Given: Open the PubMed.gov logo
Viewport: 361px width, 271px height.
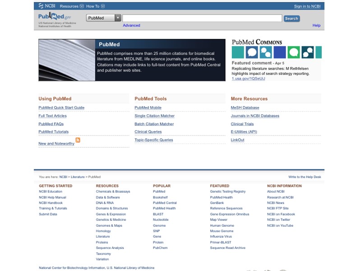Looking at the screenshot, I should pyautogui.click(x=55, y=17).
